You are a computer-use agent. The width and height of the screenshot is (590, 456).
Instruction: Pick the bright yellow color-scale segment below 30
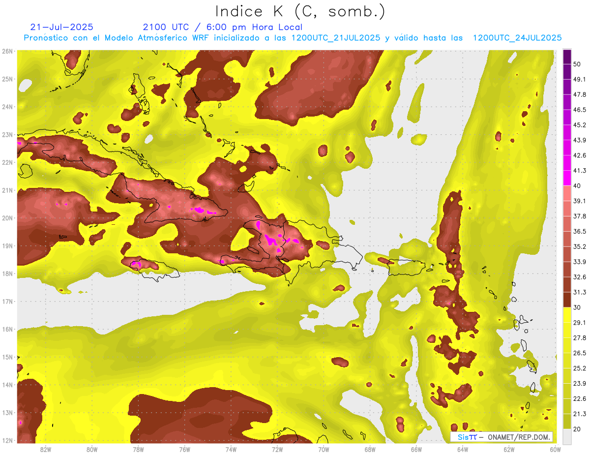pyautogui.click(x=567, y=315)
